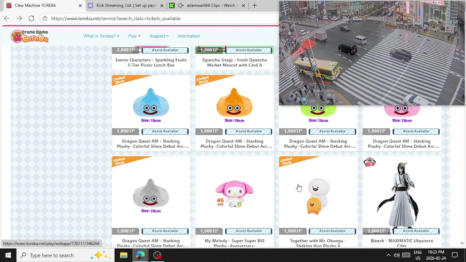
Task: Close the Kick Streaming tab
Action: (162, 5)
